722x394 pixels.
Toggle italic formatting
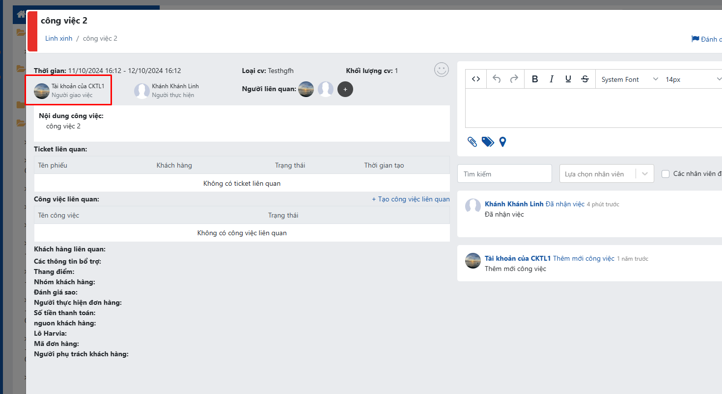click(552, 79)
